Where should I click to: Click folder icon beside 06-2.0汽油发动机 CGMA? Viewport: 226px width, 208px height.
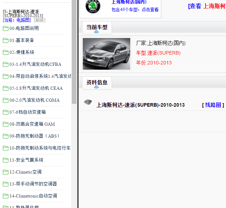point(6,100)
